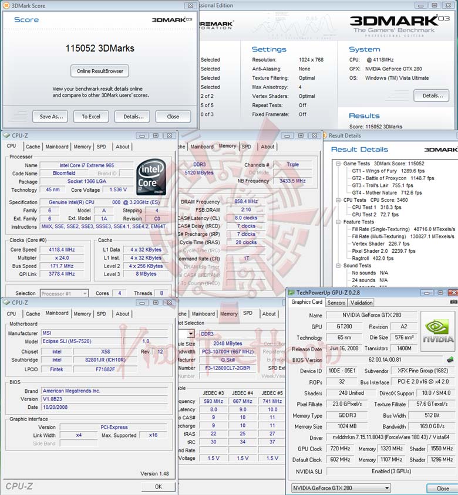Viewport: 458px width, 495px height.
Task: Click the Core Speed value 4118.4 MHz
Action: pyautogui.click(x=62, y=250)
